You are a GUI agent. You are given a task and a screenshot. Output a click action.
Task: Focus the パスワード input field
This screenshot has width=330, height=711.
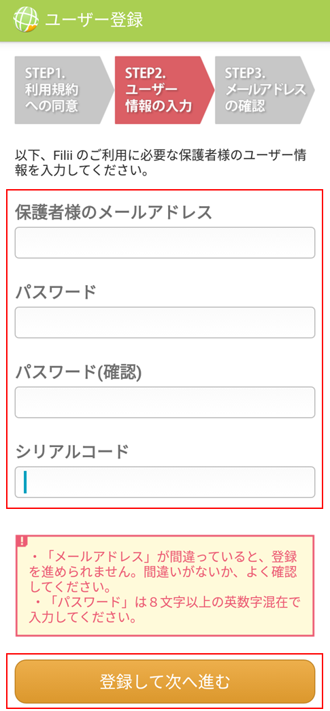point(165,323)
